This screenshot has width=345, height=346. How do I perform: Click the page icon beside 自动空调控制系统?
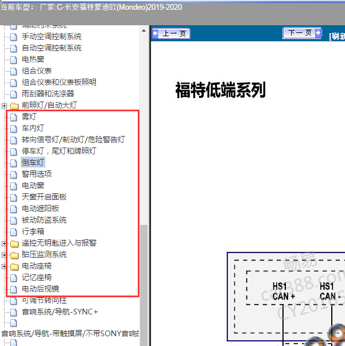point(14,48)
